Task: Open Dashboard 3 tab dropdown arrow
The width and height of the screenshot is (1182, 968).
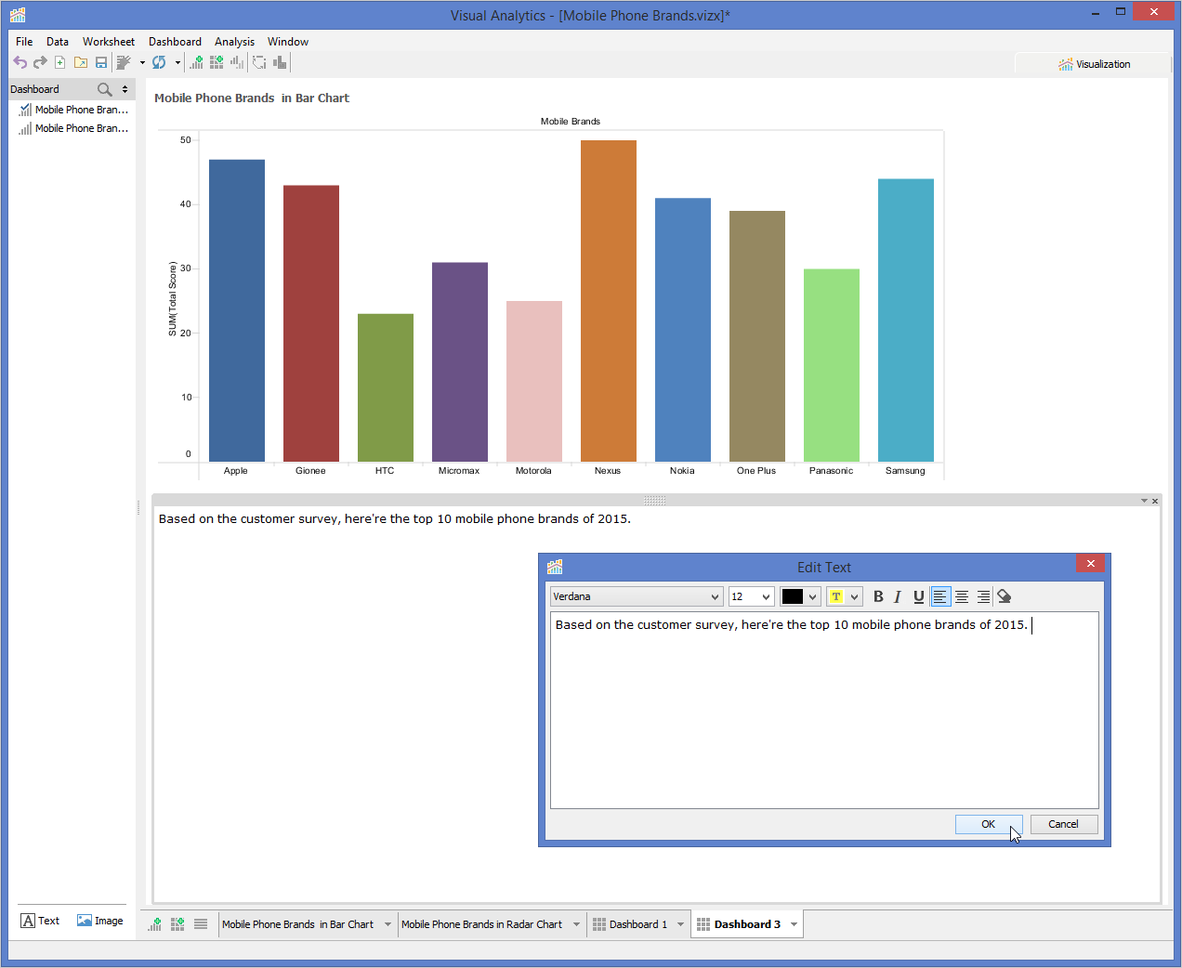Action: coord(794,924)
